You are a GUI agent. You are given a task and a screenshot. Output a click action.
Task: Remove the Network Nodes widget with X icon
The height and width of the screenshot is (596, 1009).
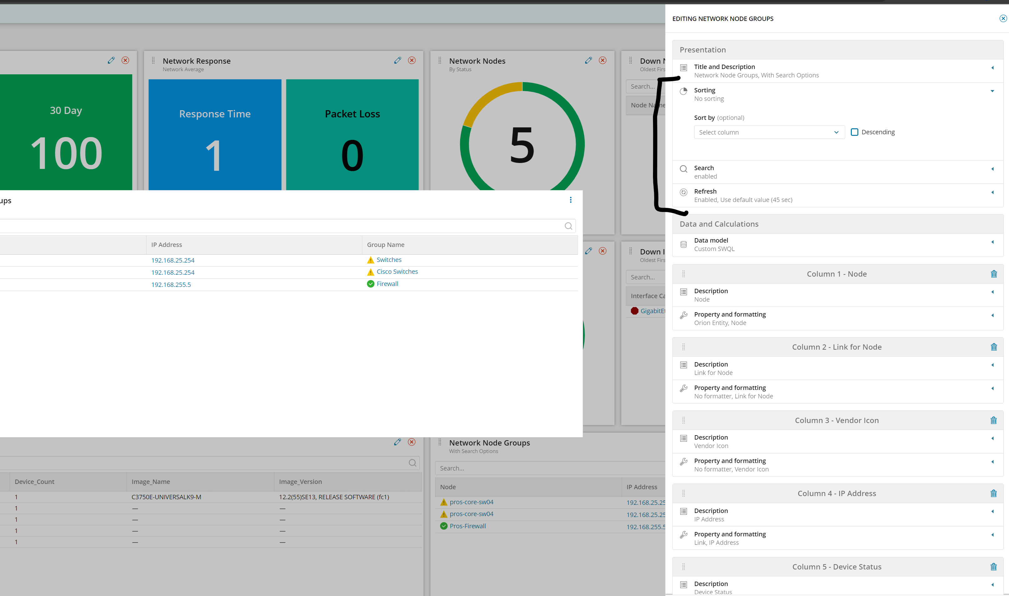pyautogui.click(x=602, y=60)
